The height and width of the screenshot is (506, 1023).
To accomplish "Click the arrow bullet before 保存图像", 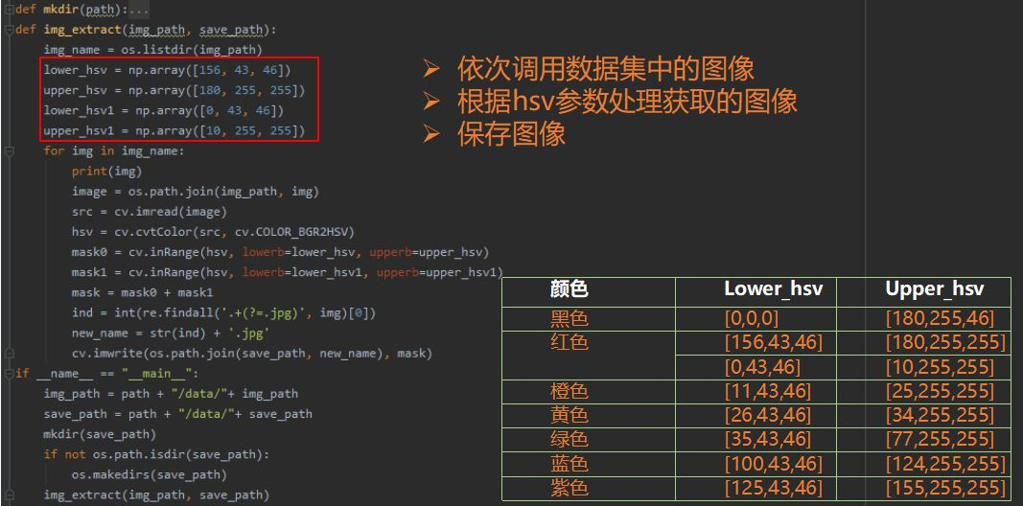I will coord(430,134).
